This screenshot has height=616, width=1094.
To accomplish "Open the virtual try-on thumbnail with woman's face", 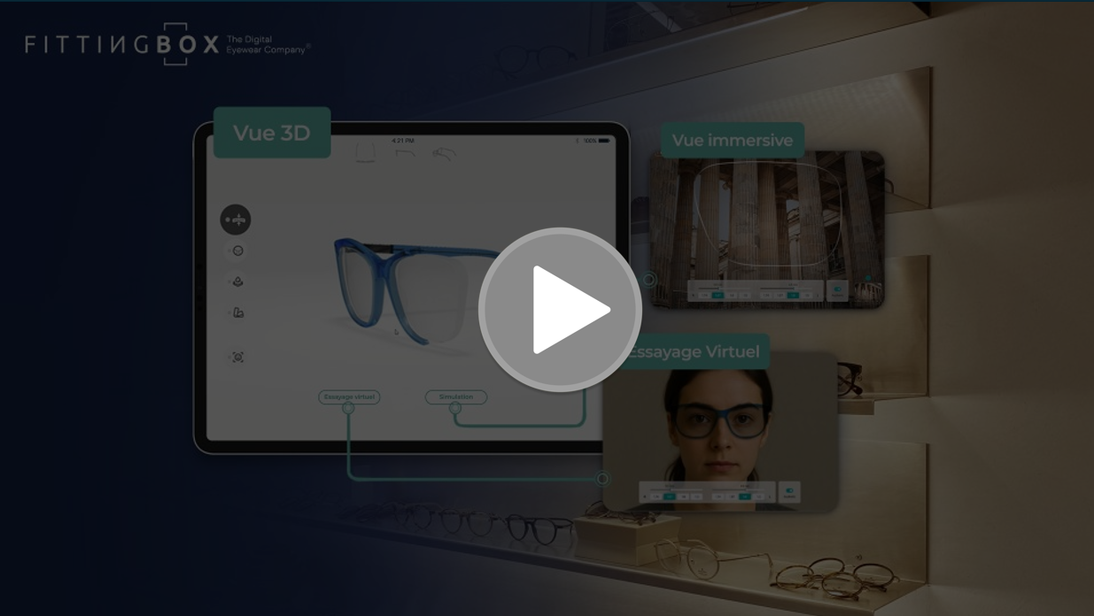I will pos(720,431).
